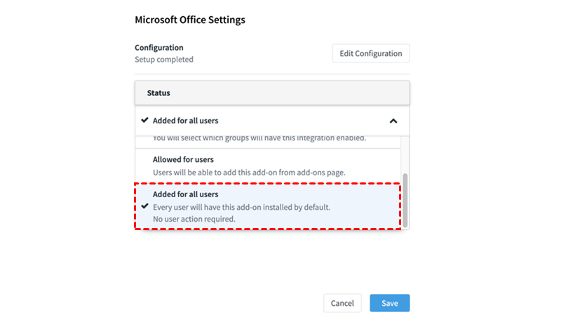Click the scrollbar thumb in the options list

405,200
